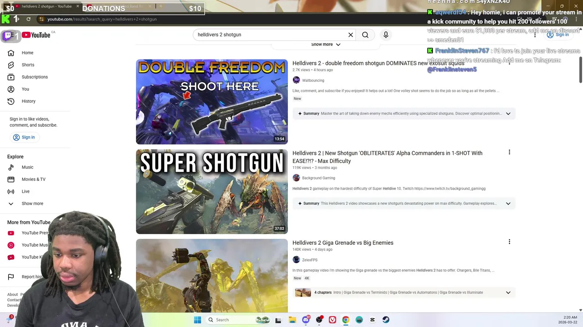Click the Music icon under Explore
The height and width of the screenshot is (327, 583).
point(11,167)
